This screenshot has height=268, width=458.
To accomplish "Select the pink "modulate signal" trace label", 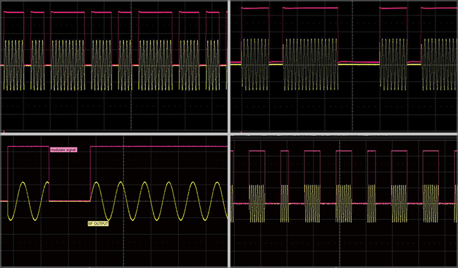I will [x=63, y=150].
